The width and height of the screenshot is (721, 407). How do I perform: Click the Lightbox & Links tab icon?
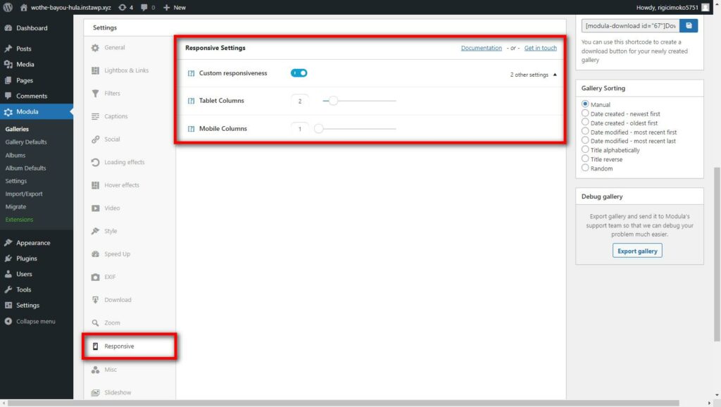(96, 70)
